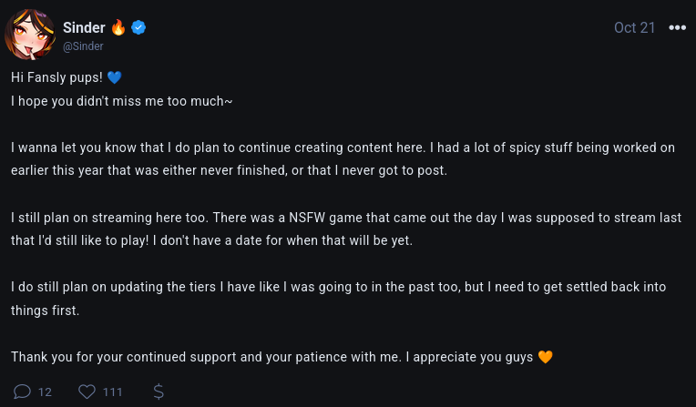Viewport: 696px width, 407px height.
Task: Click the blue heart emoji in greeting
Action: (x=114, y=76)
